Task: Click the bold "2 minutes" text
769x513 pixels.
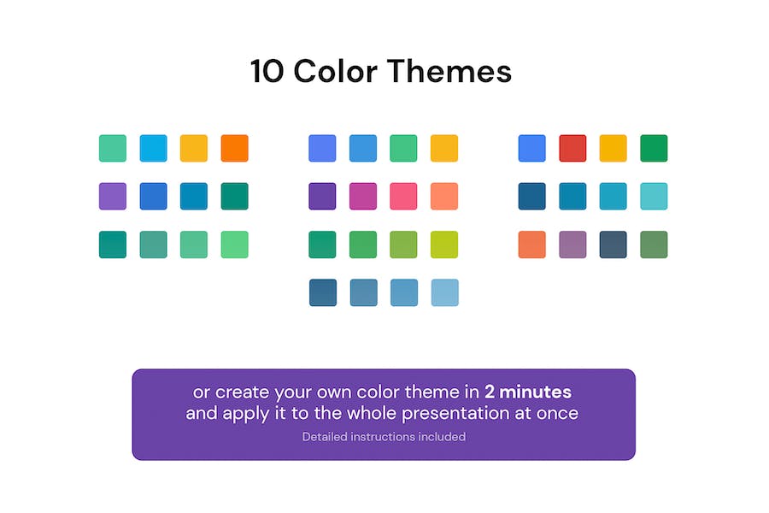Action: click(527, 392)
